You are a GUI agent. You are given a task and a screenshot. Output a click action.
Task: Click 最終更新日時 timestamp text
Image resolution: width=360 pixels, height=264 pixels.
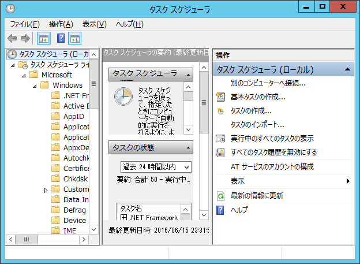point(159,230)
